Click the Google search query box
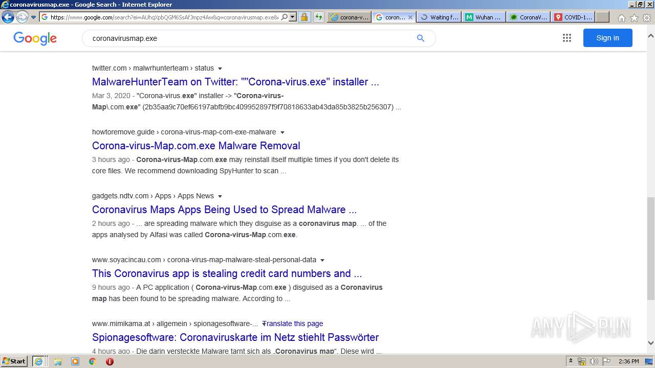This screenshot has height=368, width=655. point(251,38)
